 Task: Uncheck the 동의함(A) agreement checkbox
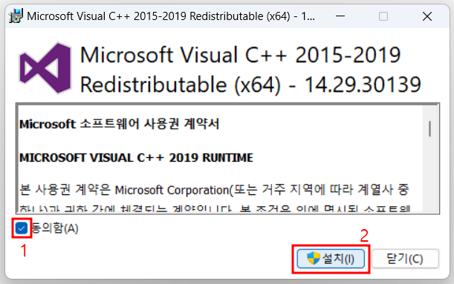tap(21, 228)
